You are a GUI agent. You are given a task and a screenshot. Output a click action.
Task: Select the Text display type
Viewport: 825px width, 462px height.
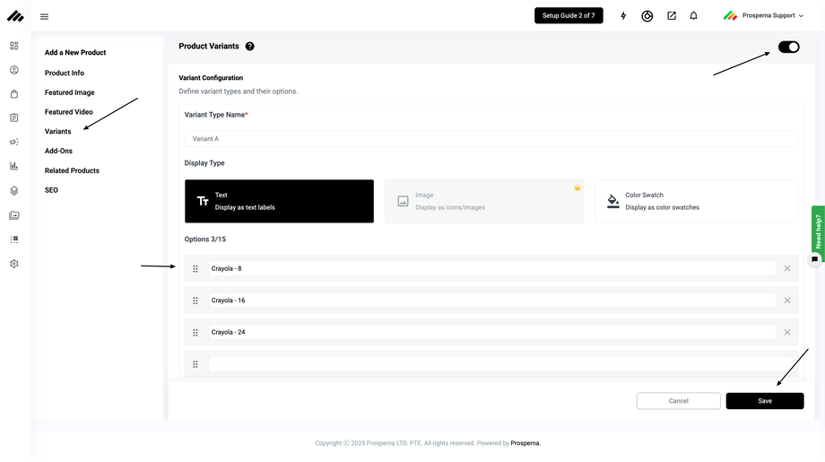pos(279,201)
